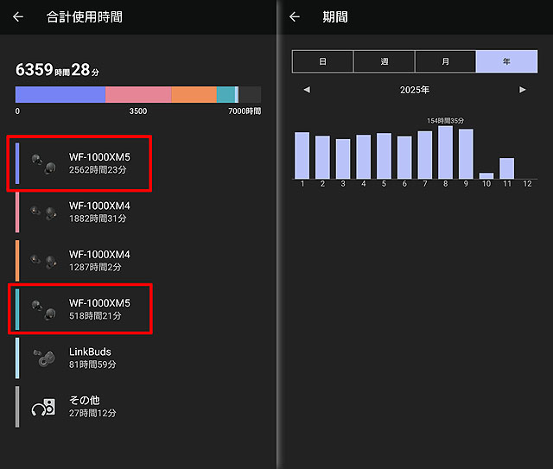
Task: Tap earbuds icon of WF-1000XM4 1882時間 entry
Action: point(42,212)
